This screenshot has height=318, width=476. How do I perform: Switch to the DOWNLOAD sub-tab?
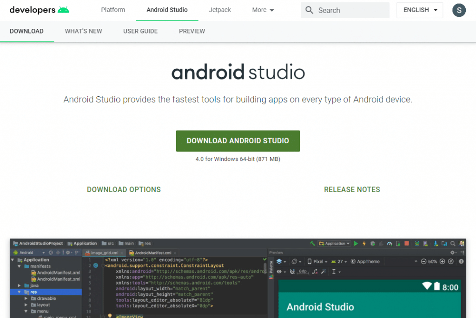pos(26,31)
